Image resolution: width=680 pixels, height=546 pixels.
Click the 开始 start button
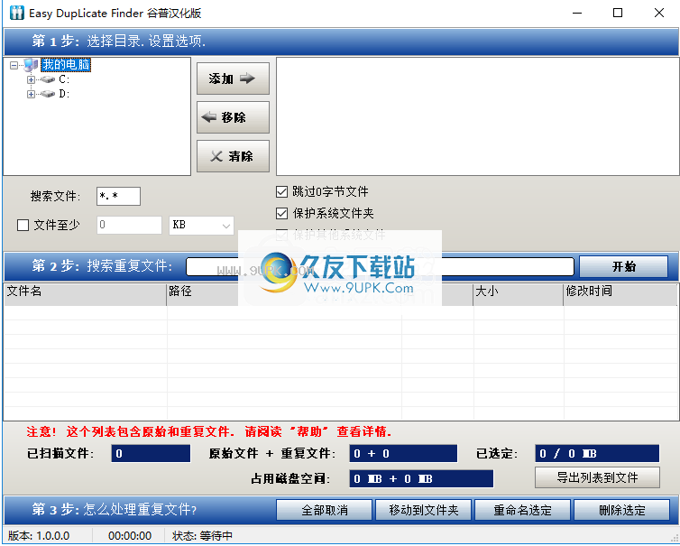click(623, 266)
